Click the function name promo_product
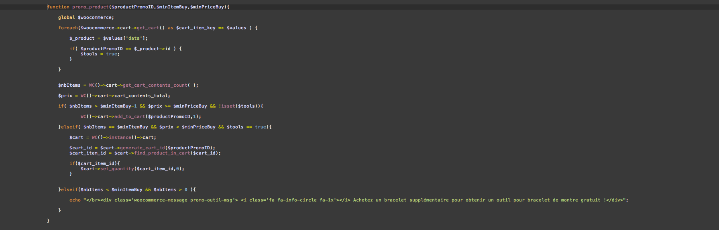 [x=90, y=7]
